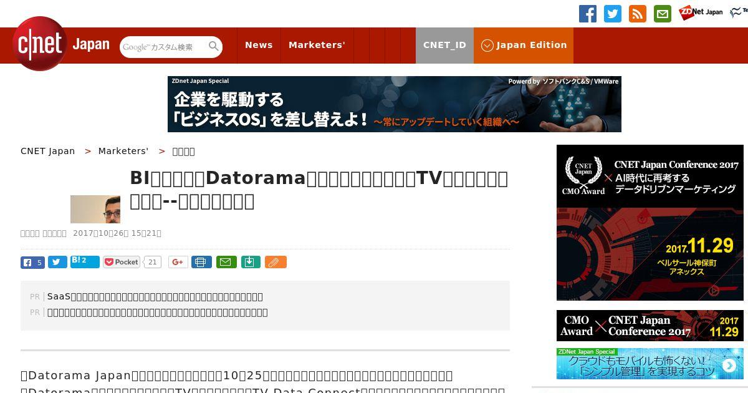Share article on Google+

point(178,263)
